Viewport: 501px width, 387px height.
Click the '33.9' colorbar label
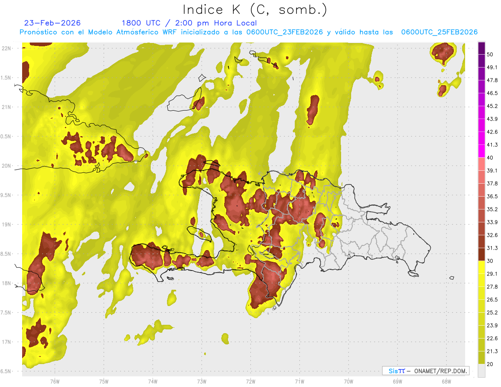tap(492, 222)
